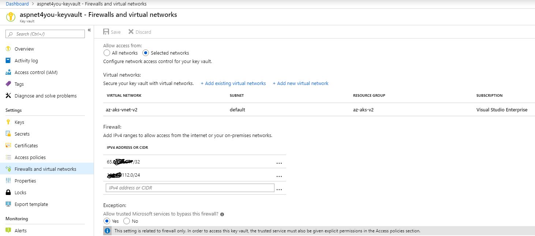Click Add existing virtual networks link

tap(233, 83)
